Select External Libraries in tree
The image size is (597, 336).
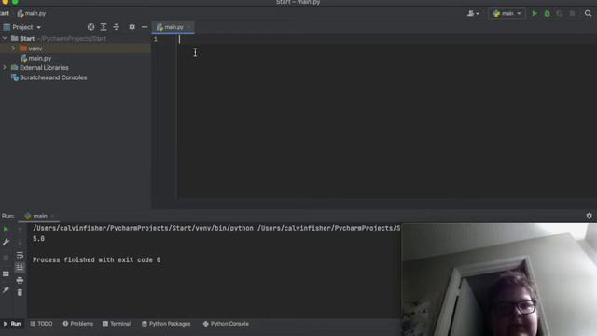[x=44, y=68]
